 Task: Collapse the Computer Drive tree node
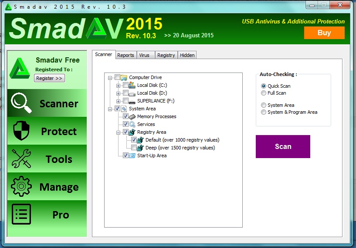tap(110, 78)
